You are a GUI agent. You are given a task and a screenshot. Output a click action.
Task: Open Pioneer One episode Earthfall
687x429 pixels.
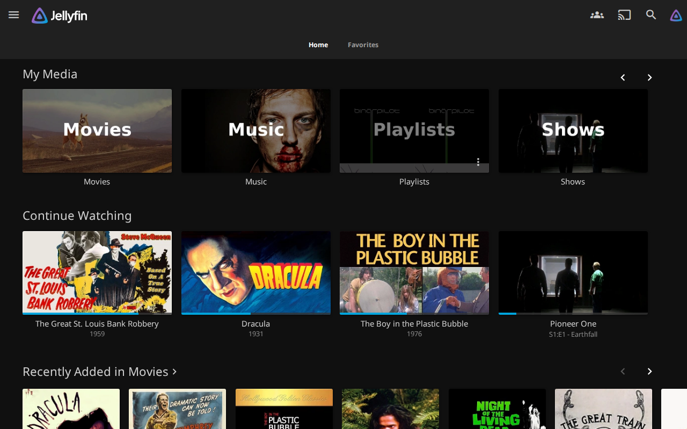coord(573,272)
